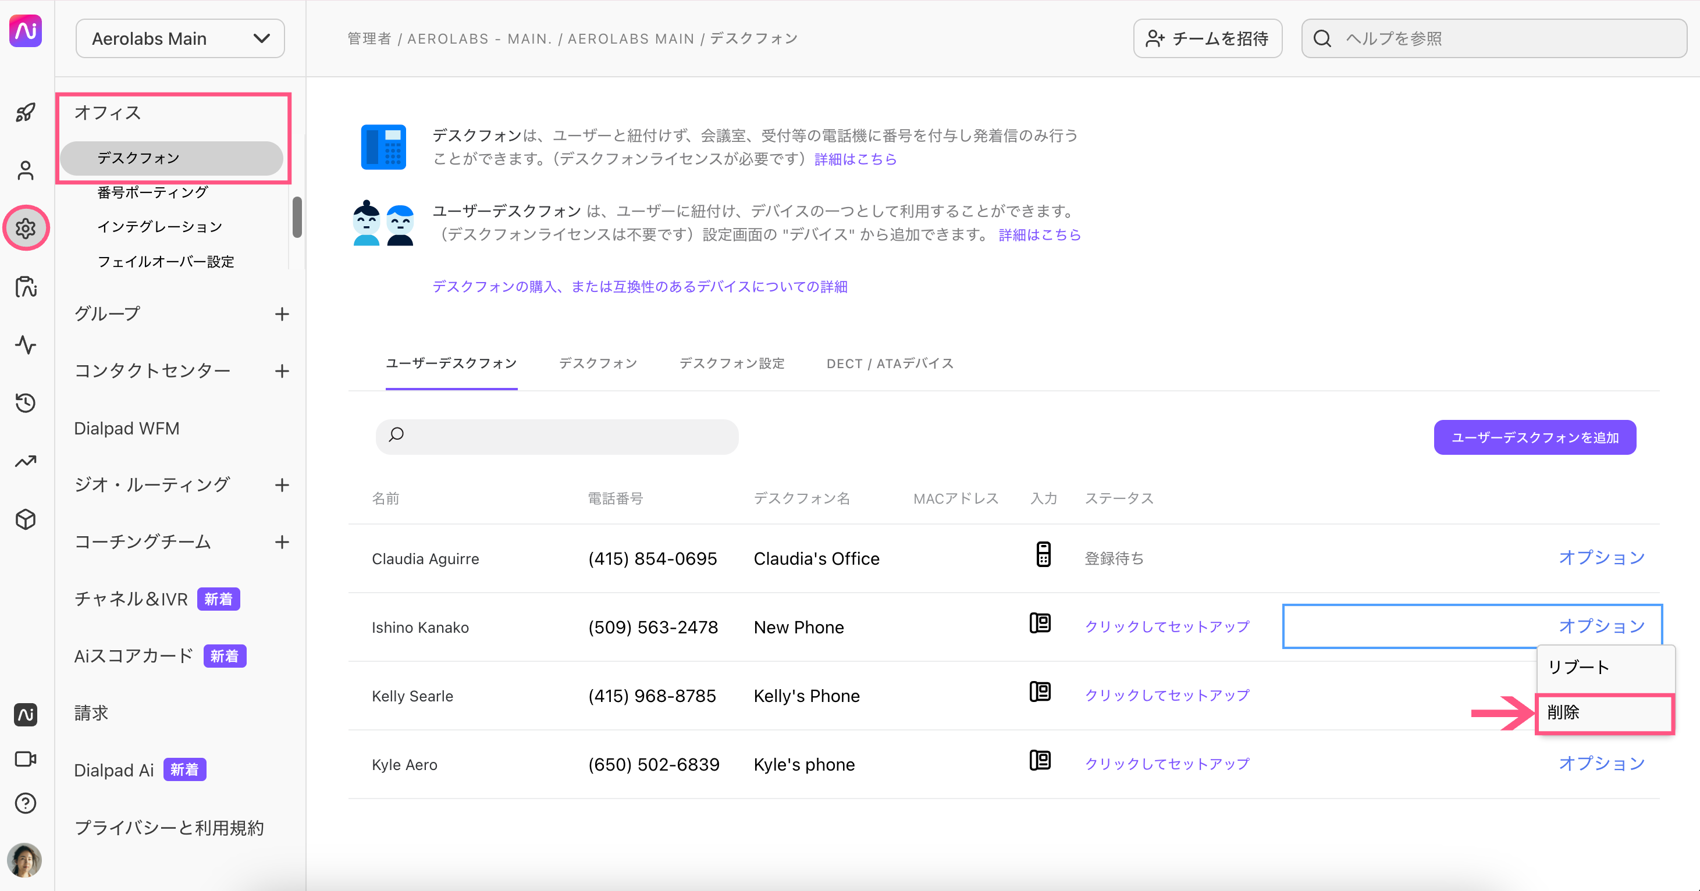
Task: Open 請求 in sidebar
Action: tap(91, 713)
